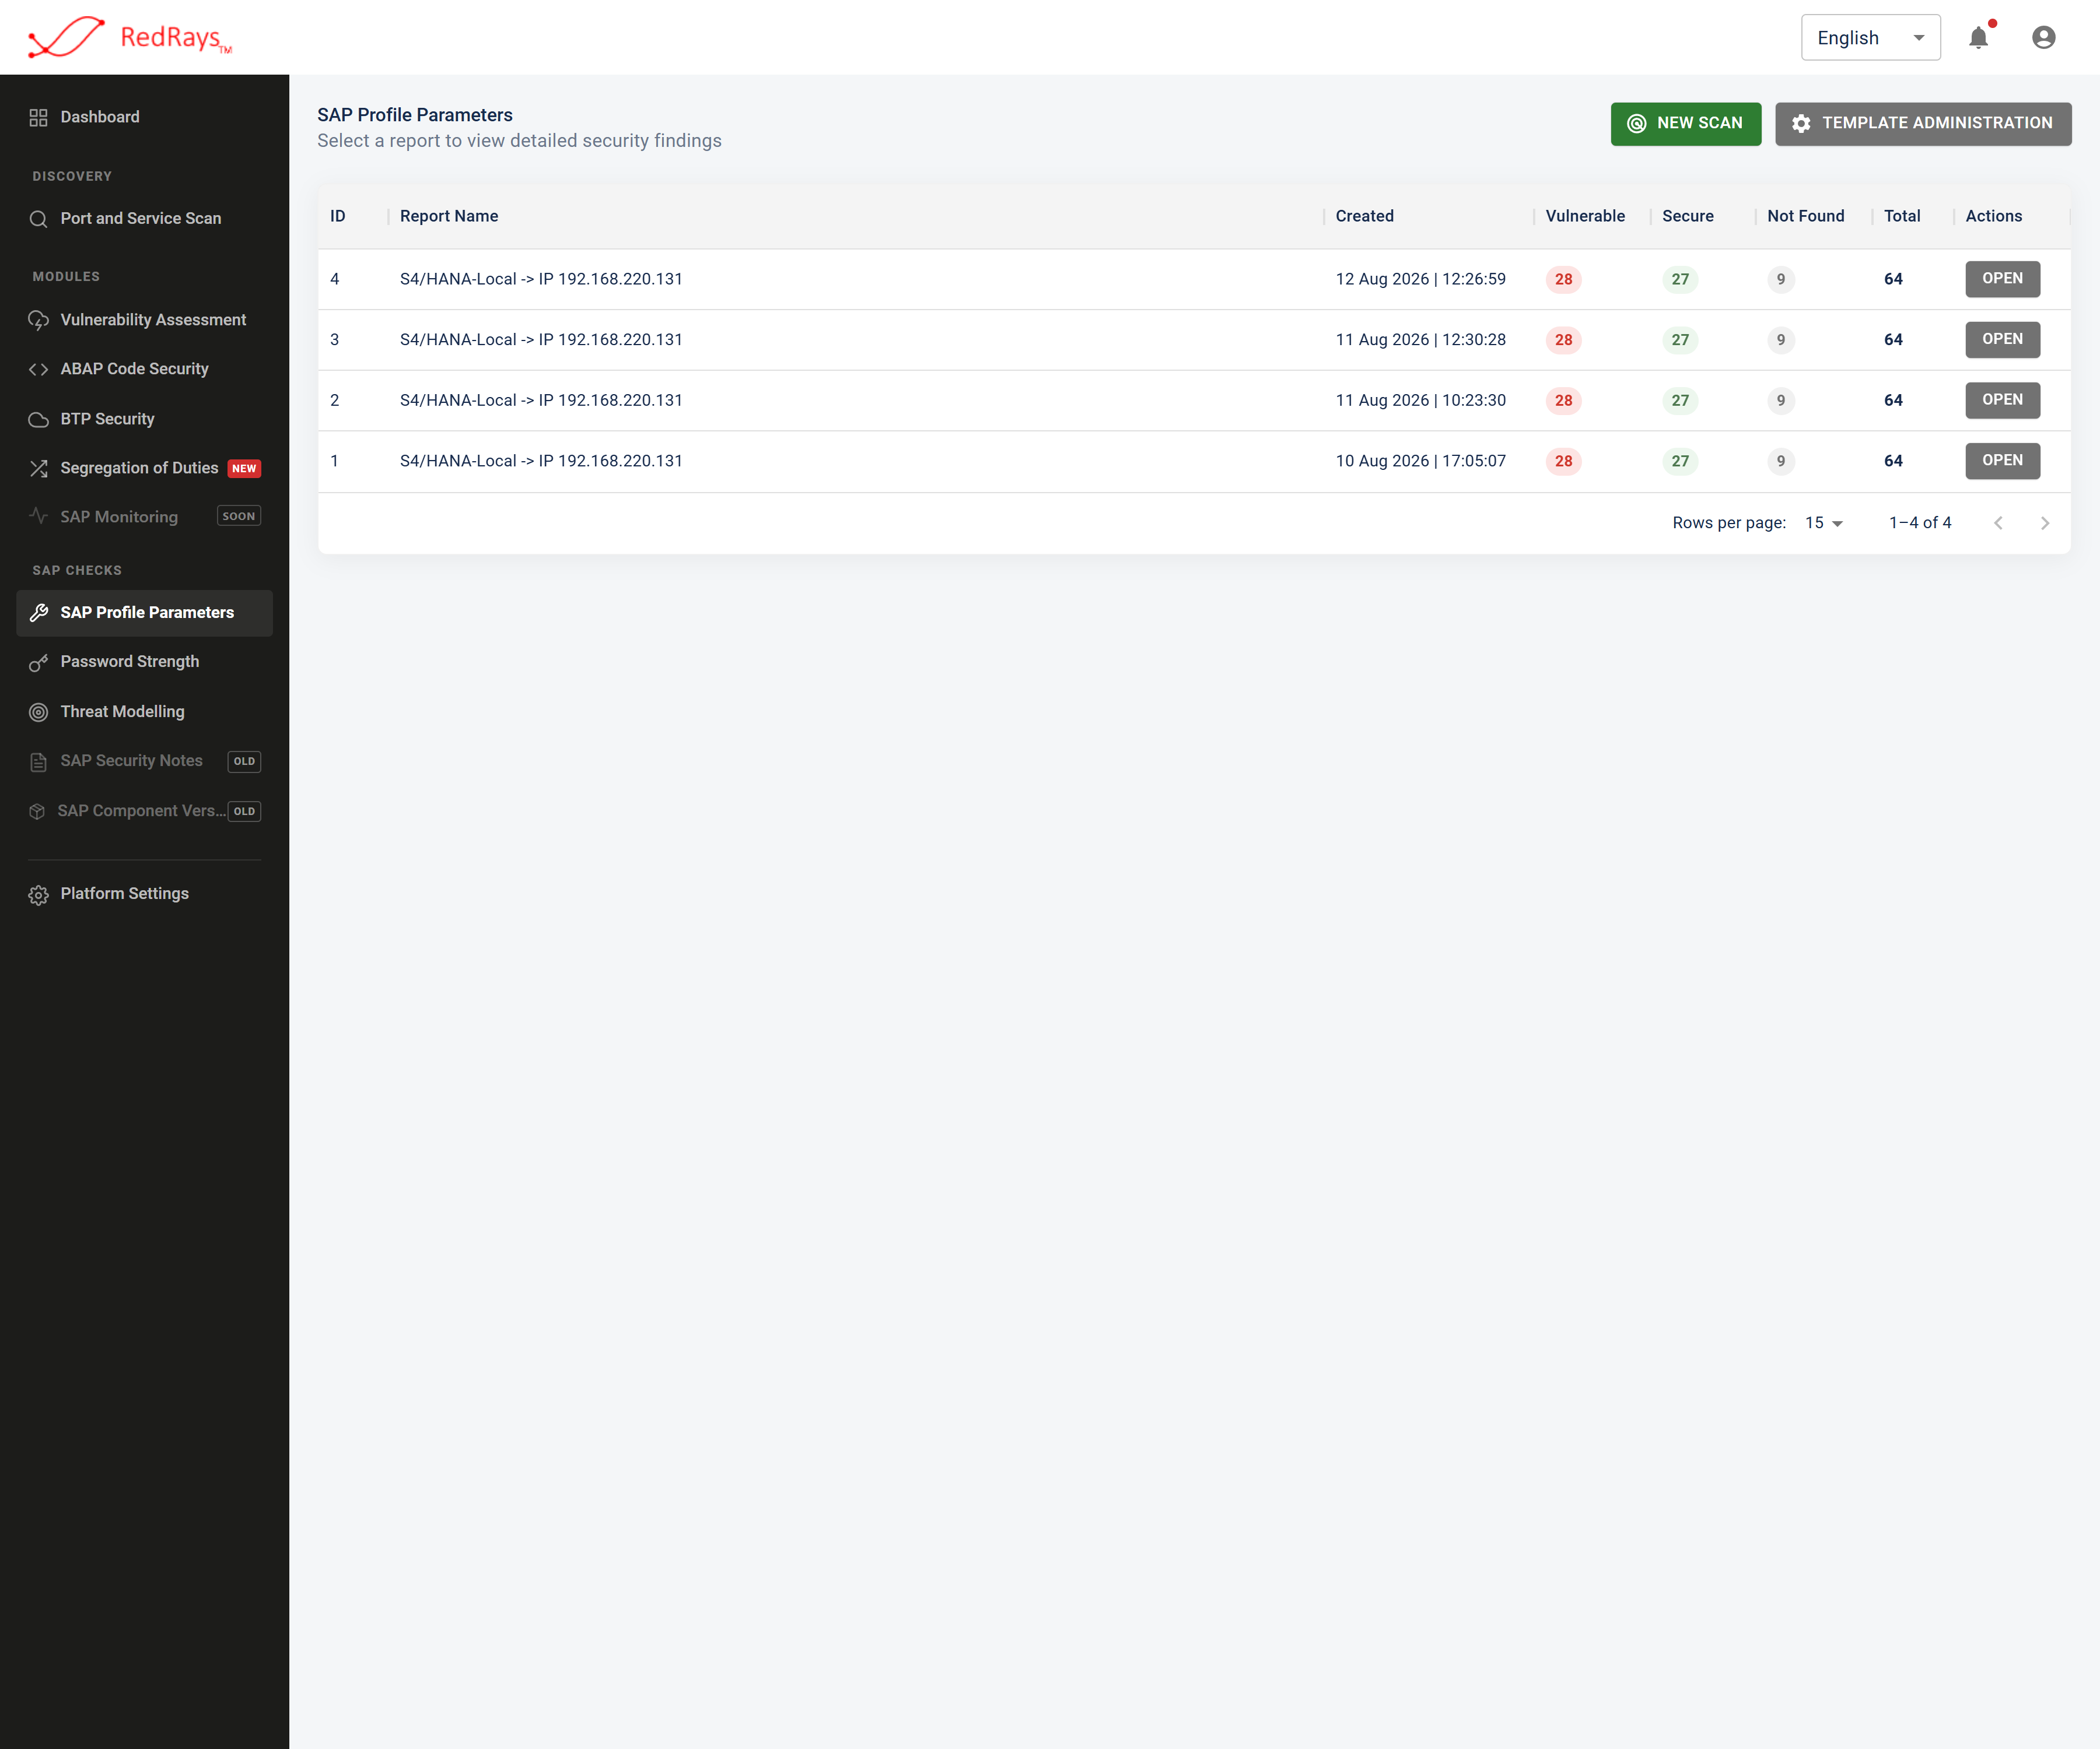This screenshot has width=2100, height=1749.
Task: Sort by Vulnerable column header
Action: 1585,216
